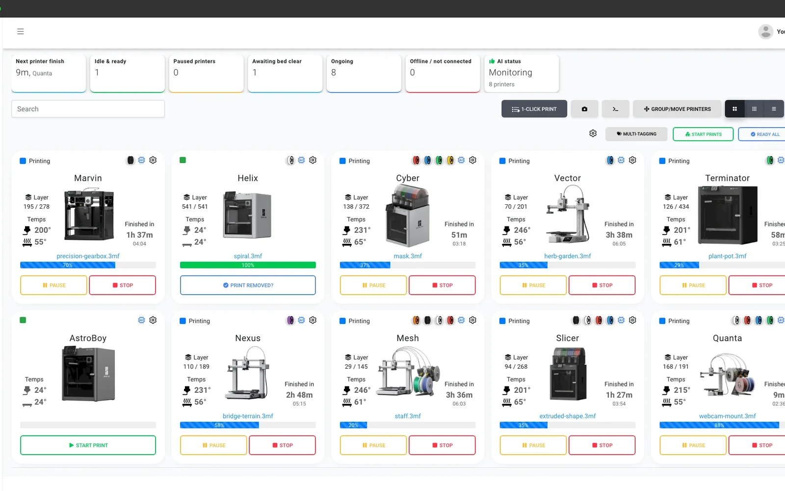Click Cyber AI detection chip icon

pos(461,160)
